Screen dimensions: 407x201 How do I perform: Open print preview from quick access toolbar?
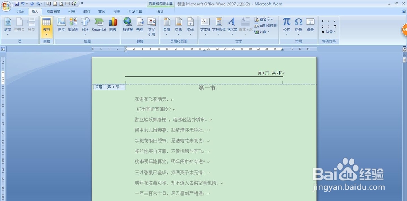(x=61, y=4)
